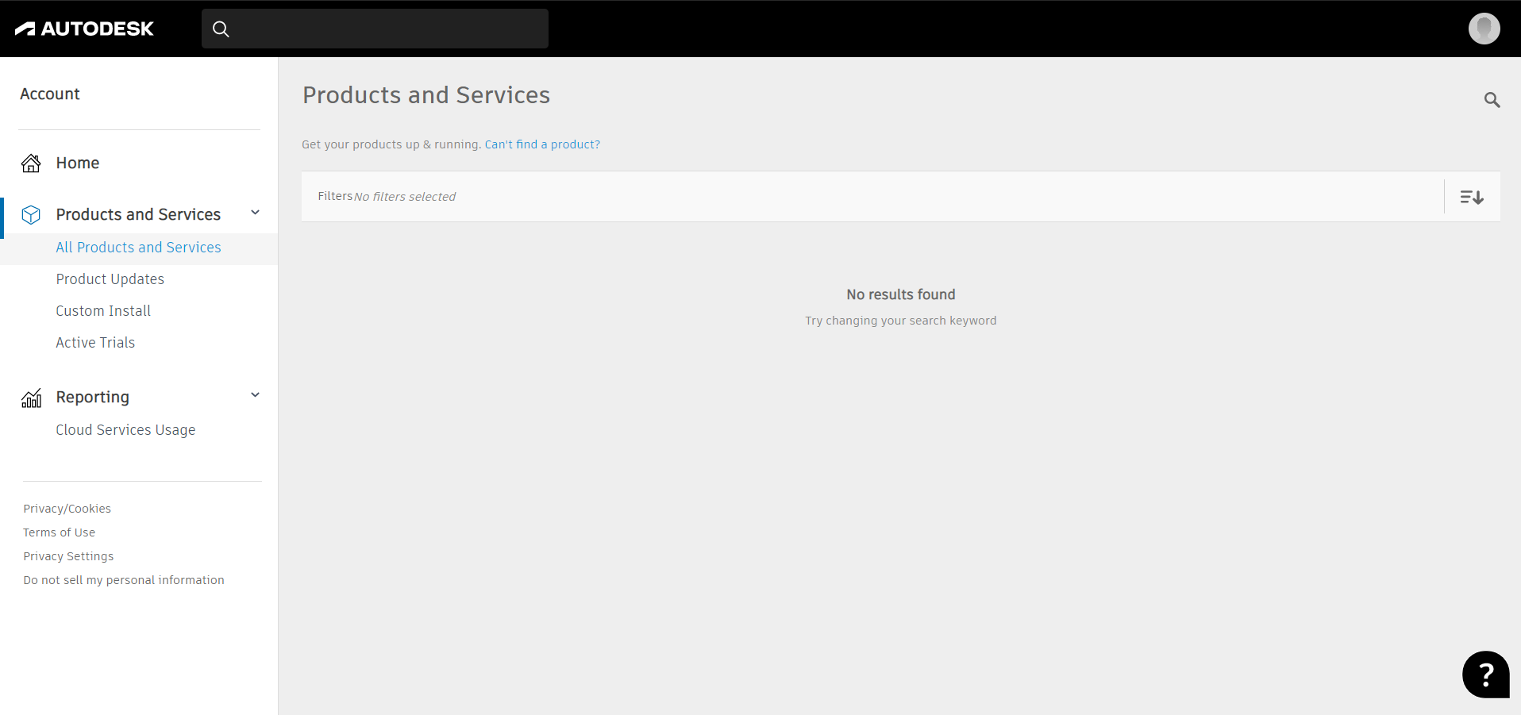1521x715 pixels.
Task: Open the page search magnifier icon
Action: (1492, 100)
